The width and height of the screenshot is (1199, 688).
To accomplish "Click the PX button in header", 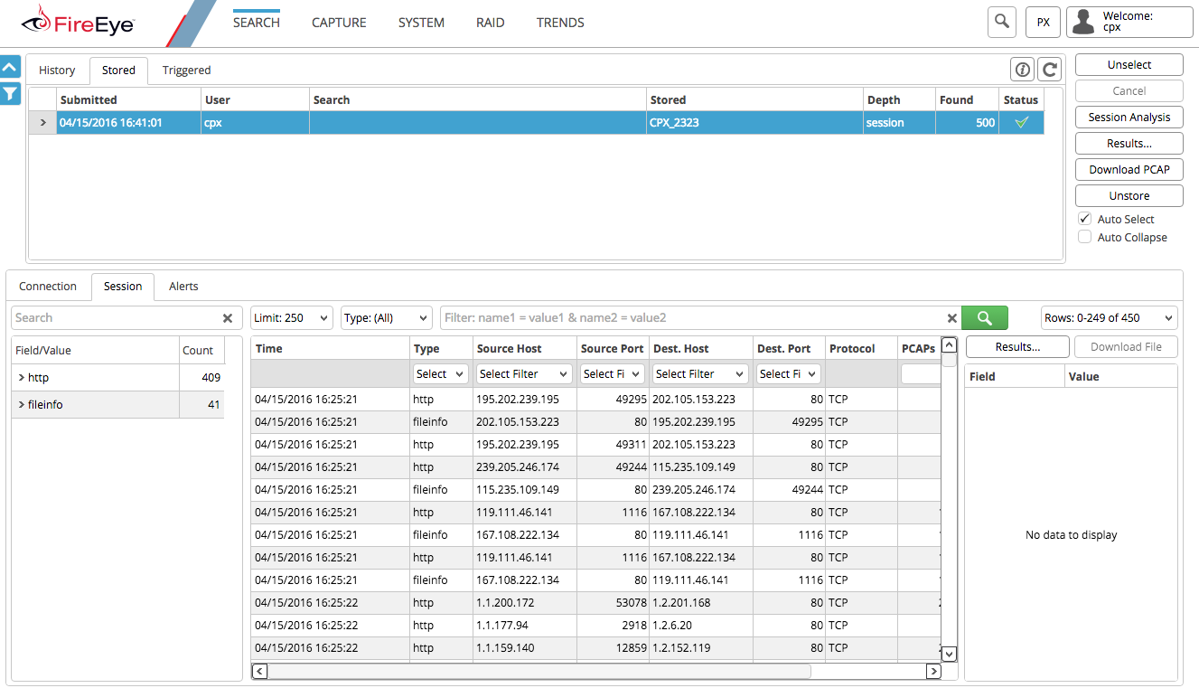I will (x=1043, y=22).
